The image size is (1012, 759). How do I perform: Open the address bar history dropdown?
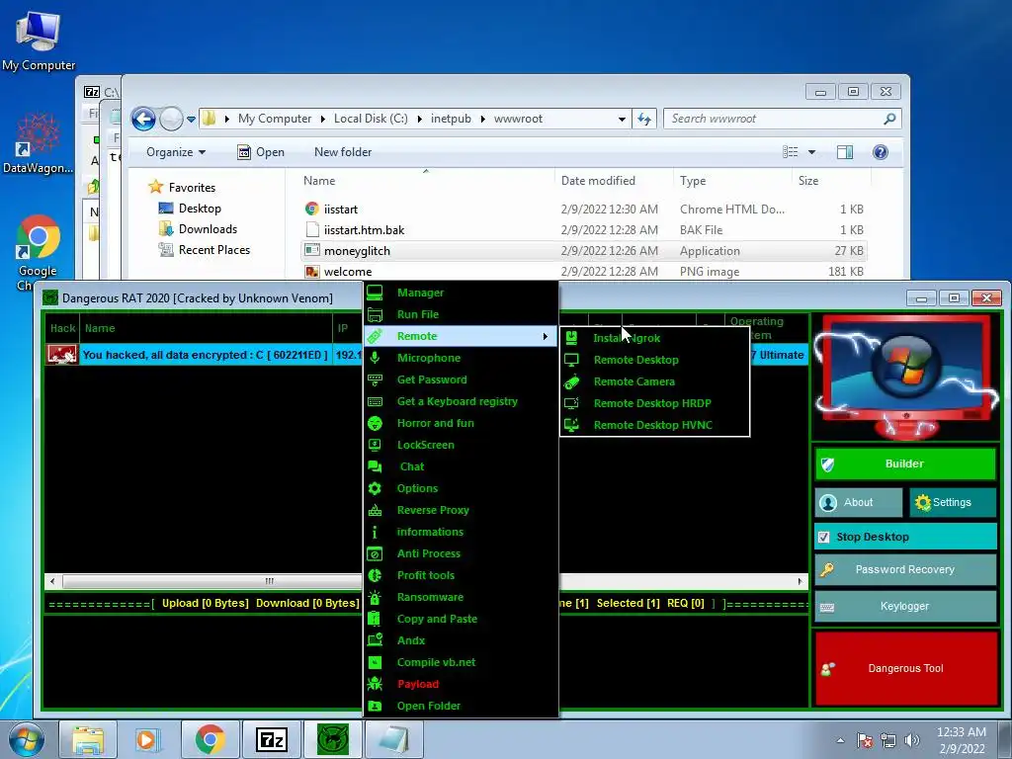(x=622, y=119)
